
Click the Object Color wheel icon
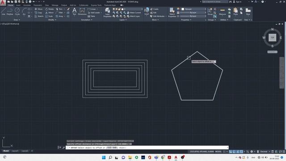(178, 9)
